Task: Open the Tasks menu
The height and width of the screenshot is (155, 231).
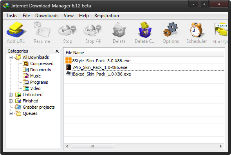Action: [11, 16]
